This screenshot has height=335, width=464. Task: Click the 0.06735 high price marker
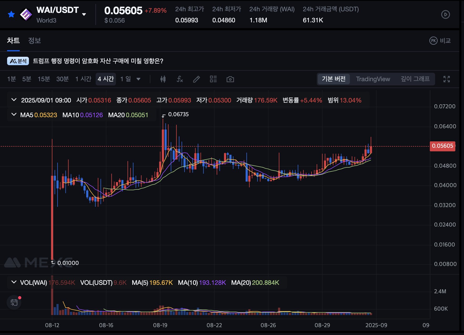(x=178, y=114)
